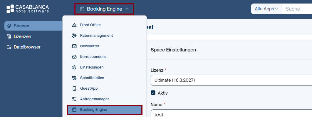The image size is (312, 117).
Task: Choose Korrespondenz in the app menu
Action: (x=105, y=57)
